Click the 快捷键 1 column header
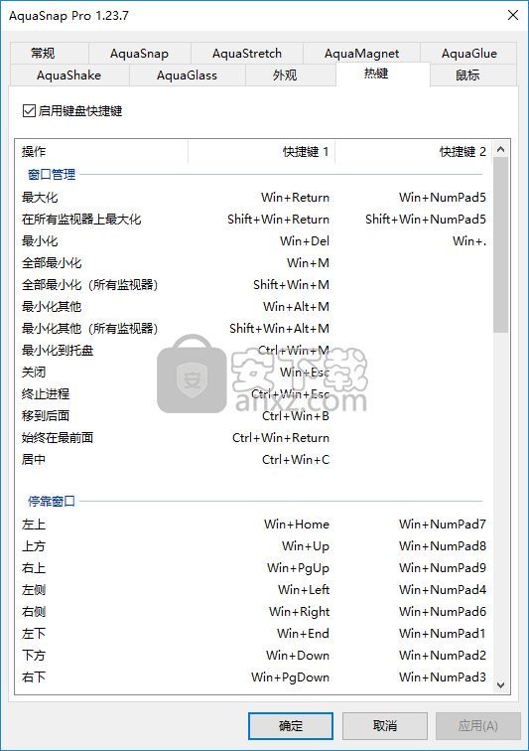 (x=261, y=152)
